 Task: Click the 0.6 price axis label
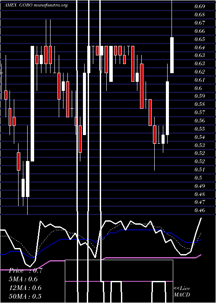[x=198, y=88]
